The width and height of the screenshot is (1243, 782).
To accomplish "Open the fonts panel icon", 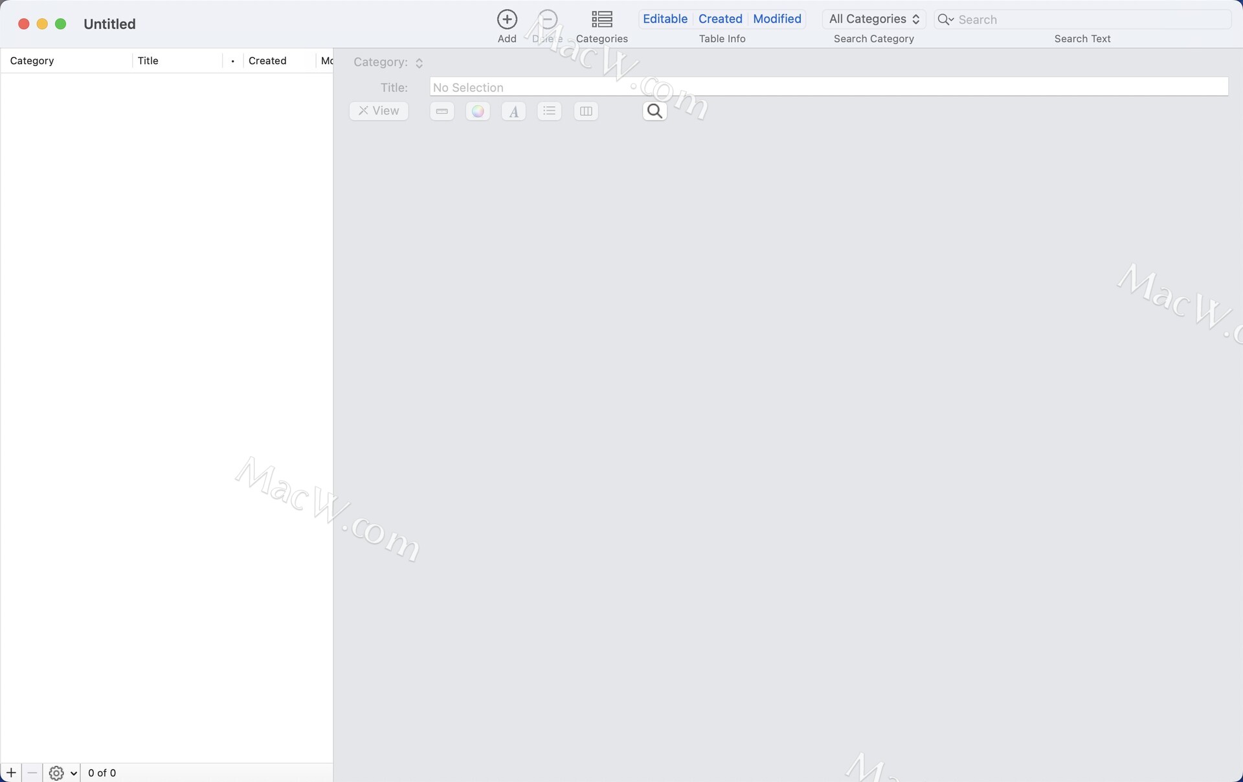I will pyautogui.click(x=513, y=111).
